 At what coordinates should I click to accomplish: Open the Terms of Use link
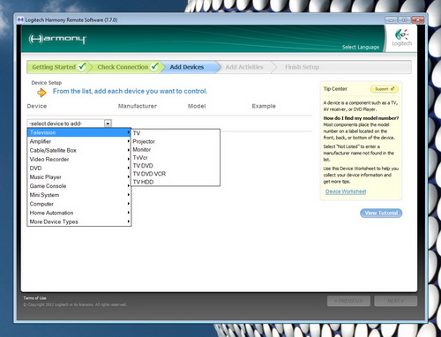(x=34, y=298)
